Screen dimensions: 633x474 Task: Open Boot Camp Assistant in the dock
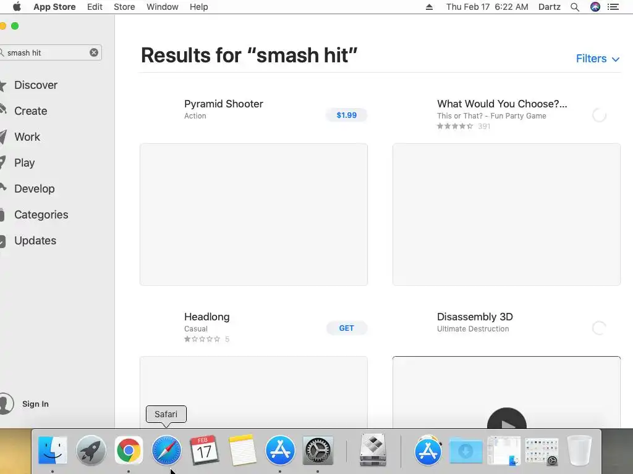tap(373, 450)
